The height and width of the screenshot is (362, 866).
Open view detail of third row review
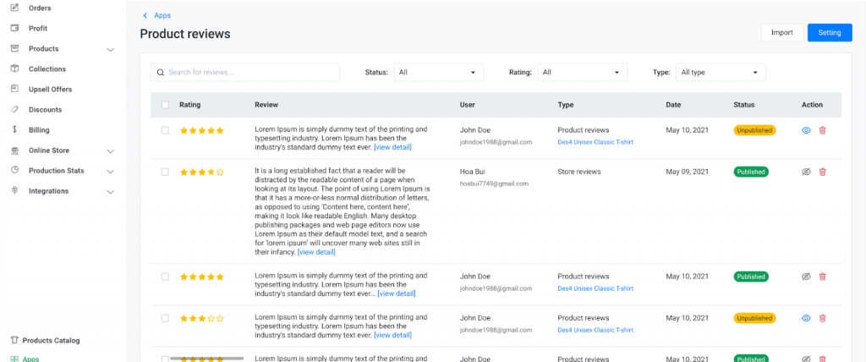coord(397,293)
